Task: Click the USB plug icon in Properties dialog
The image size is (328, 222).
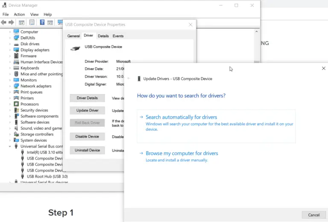Action: (75, 49)
